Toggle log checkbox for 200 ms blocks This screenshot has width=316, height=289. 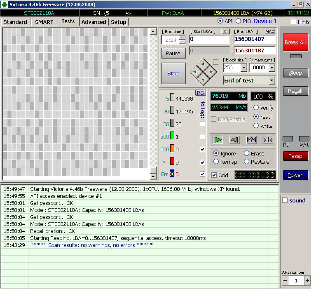(x=202, y=137)
